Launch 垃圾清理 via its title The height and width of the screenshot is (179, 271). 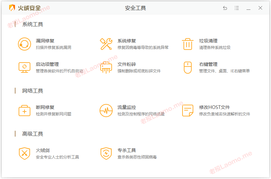point(208,41)
